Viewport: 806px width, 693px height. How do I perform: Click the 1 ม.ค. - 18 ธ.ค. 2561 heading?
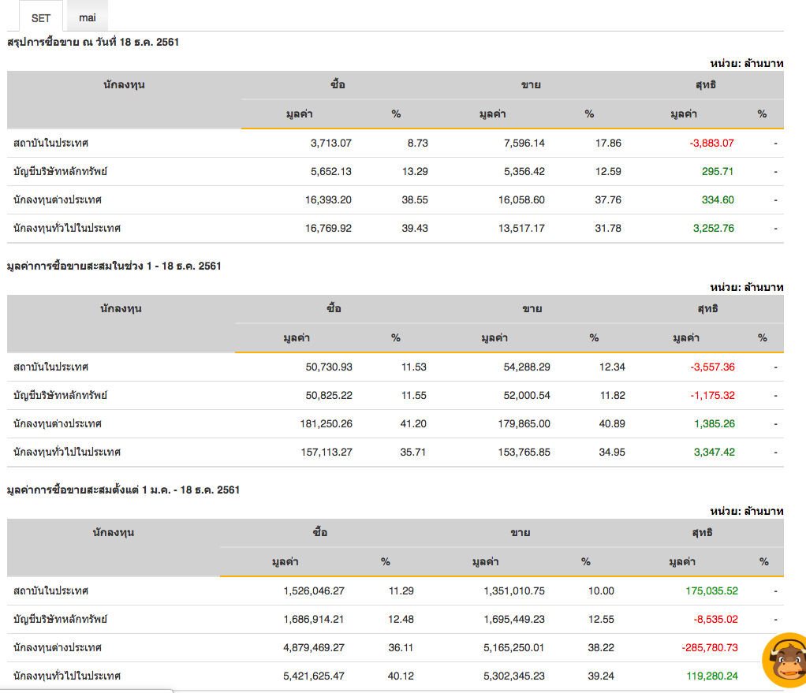pyautogui.click(x=123, y=490)
